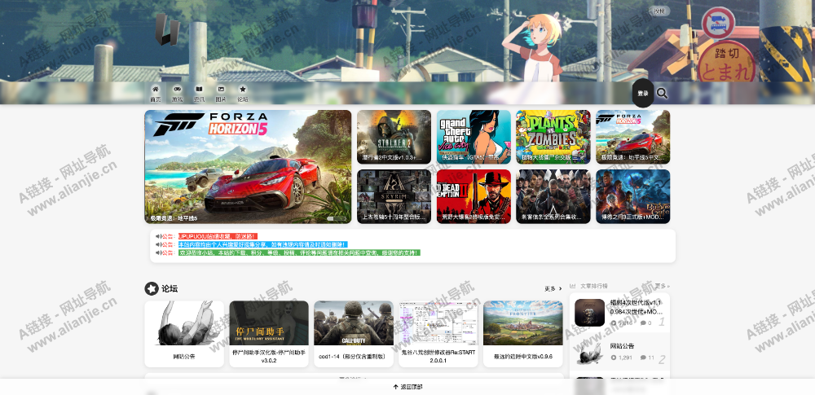Screen dimensions: 815x395
Task: Click the carousel slide indicator on Forza banner
Action: coord(336,219)
